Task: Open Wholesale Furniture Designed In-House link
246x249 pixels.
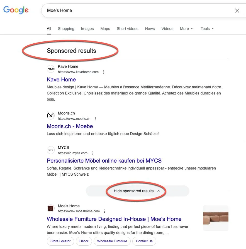Action: coord(114,219)
